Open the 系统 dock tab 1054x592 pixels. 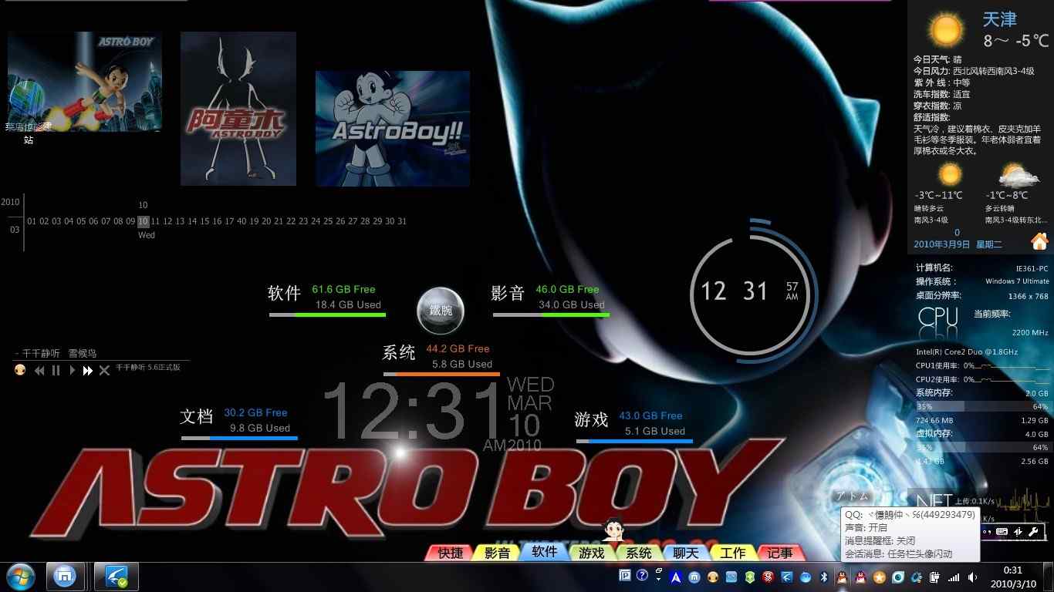pyautogui.click(x=639, y=553)
